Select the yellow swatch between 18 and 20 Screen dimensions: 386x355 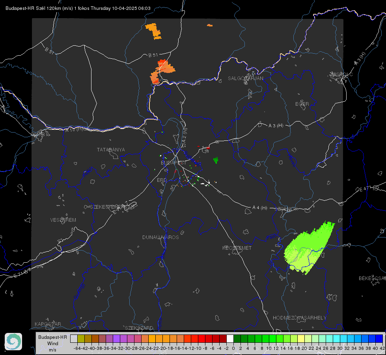point(301,338)
